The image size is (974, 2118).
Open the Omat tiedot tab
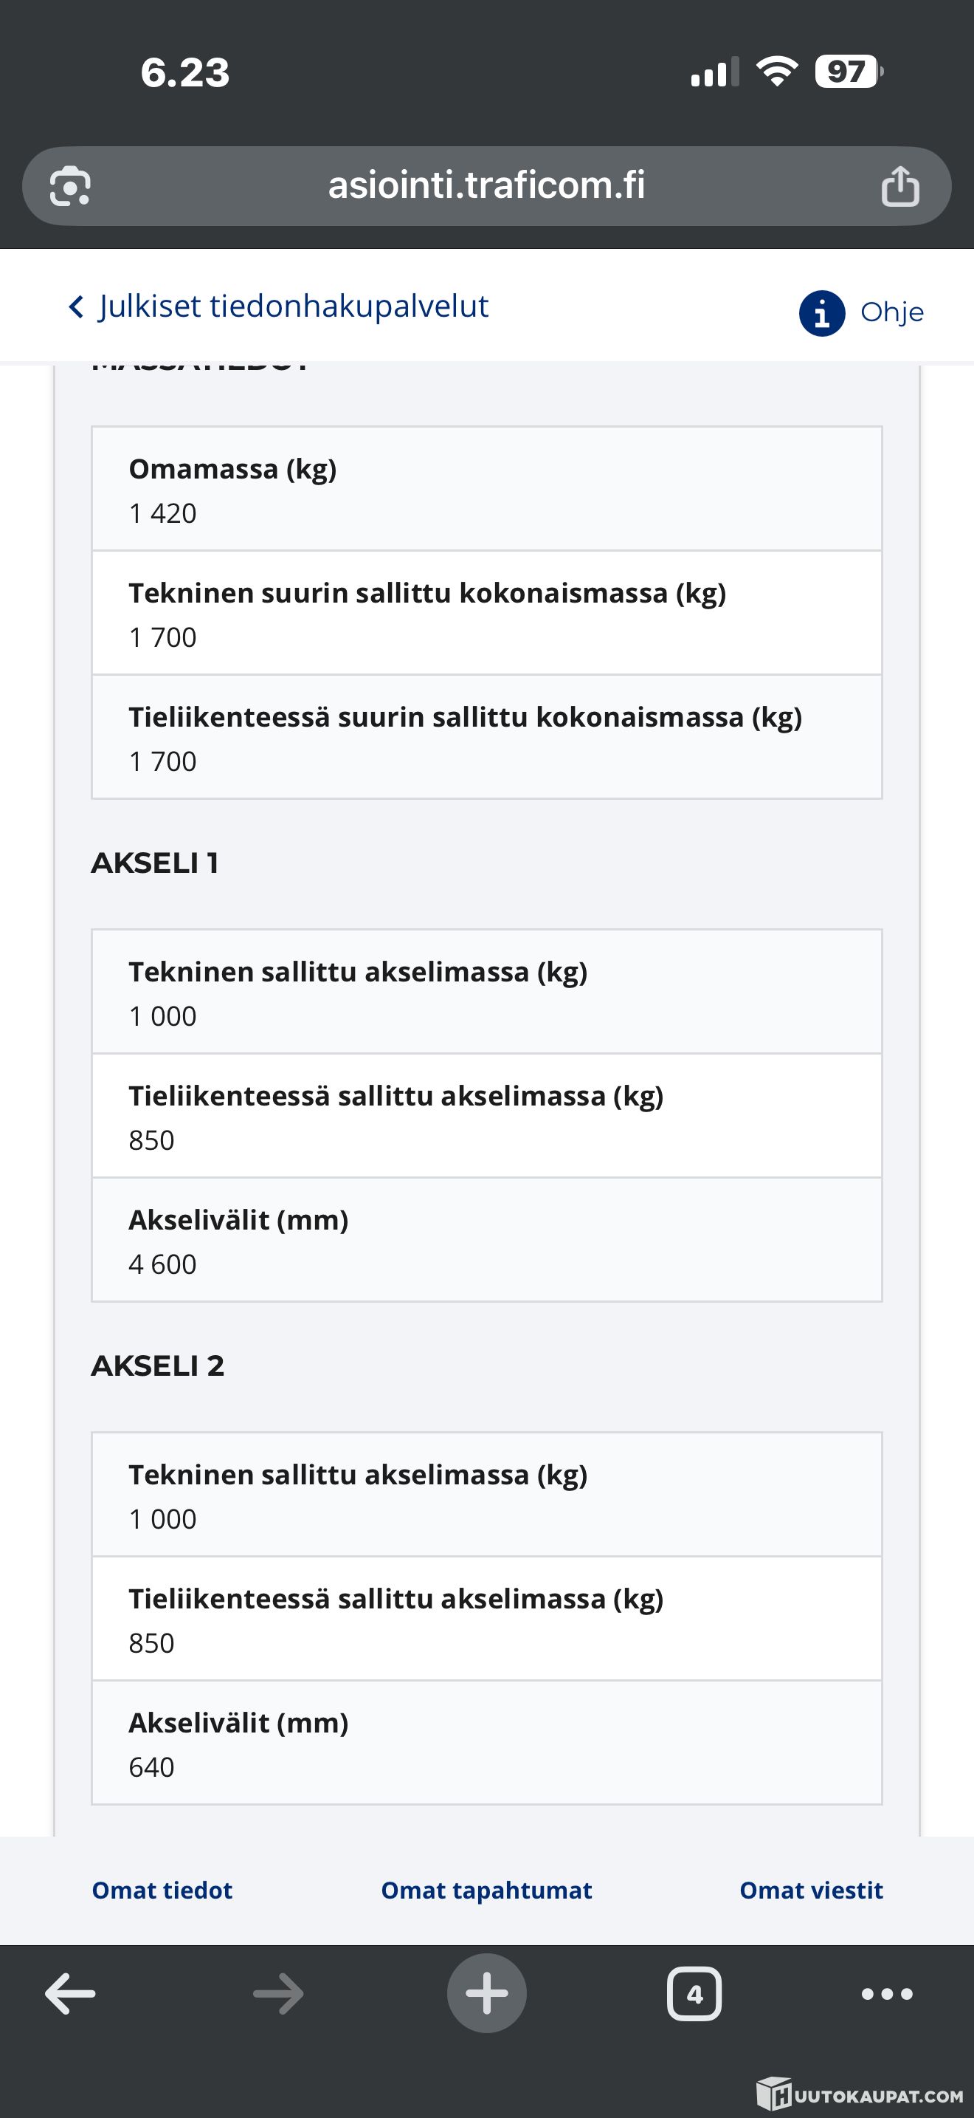pos(162,1891)
